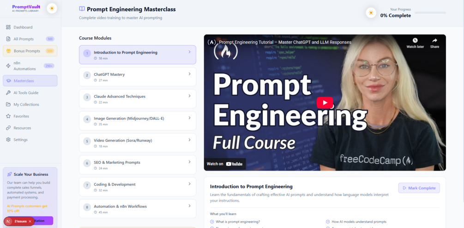The height and width of the screenshot is (228, 464).
Task: Click the '58 min' duration text
Action: [103, 58]
